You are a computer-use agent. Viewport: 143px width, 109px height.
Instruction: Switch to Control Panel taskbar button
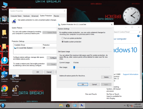[75, 106]
